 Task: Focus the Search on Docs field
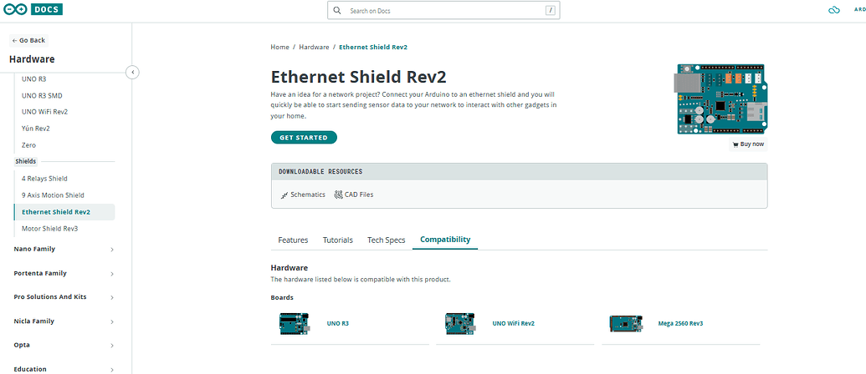443,11
